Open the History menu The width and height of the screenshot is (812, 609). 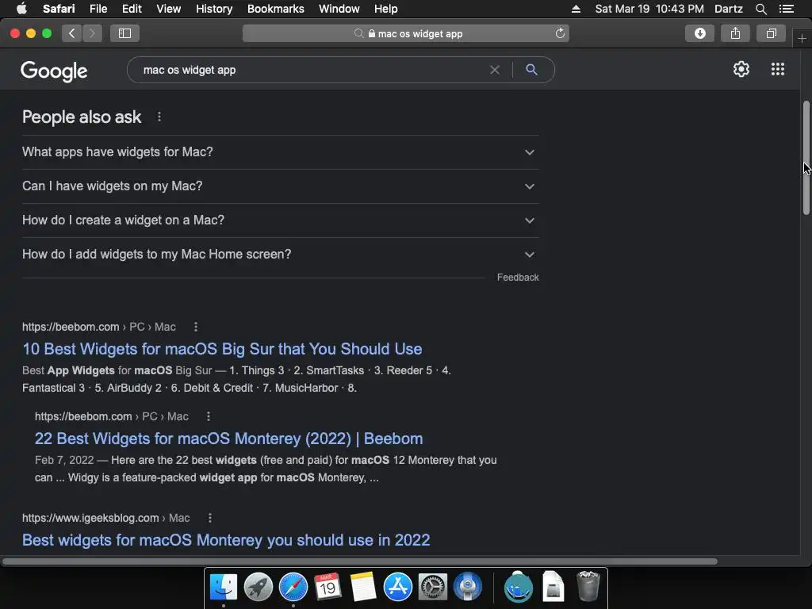point(214,9)
